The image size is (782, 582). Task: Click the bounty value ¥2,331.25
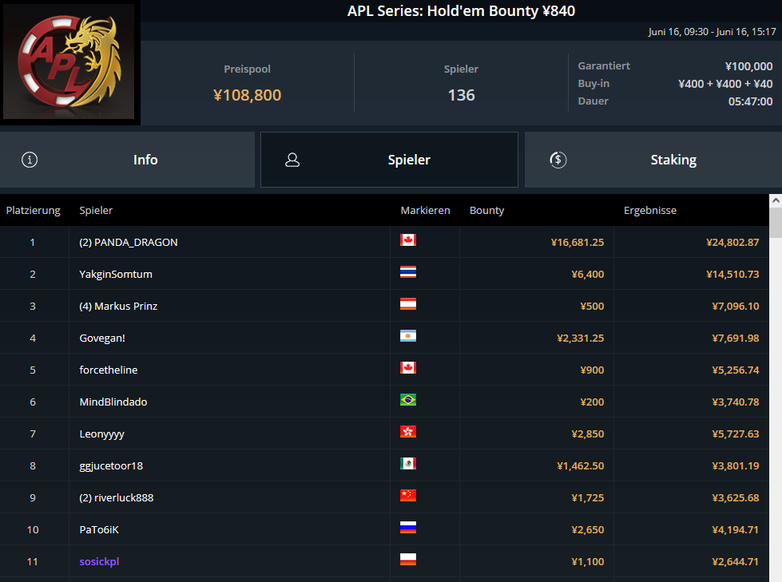coord(581,338)
